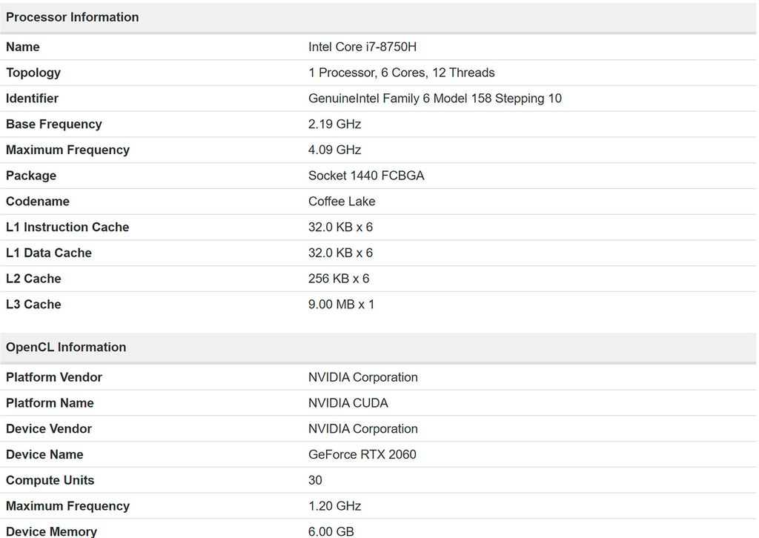This screenshot has height=538, width=759.
Task: Click the L1 Data Cache label
Action: pos(48,253)
